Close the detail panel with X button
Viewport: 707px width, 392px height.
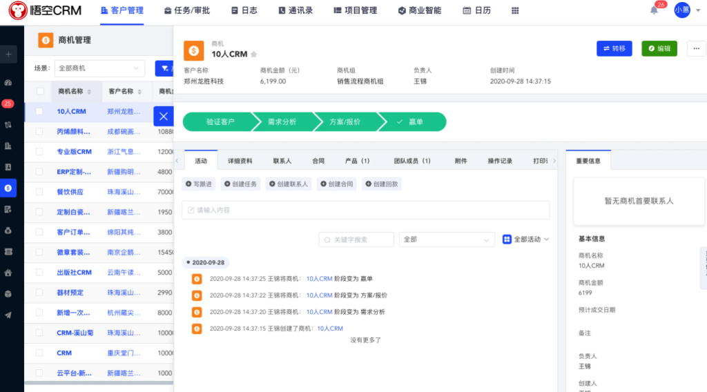(x=163, y=116)
